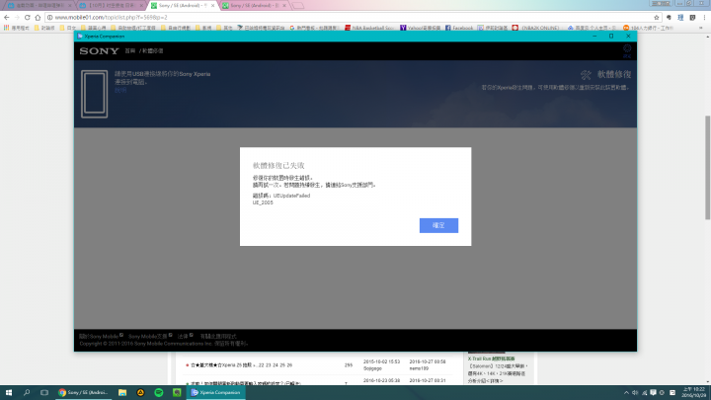The image size is (711, 400).
Task: Click 確定 in the repair-failed dialog
Action: coord(438,225)
